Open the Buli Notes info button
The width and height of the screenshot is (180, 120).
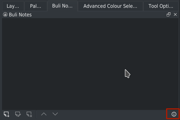click(174, 114)
